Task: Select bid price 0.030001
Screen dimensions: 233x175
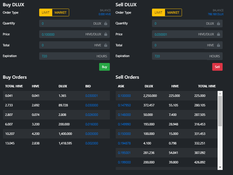Action: (x=91, y=96)
